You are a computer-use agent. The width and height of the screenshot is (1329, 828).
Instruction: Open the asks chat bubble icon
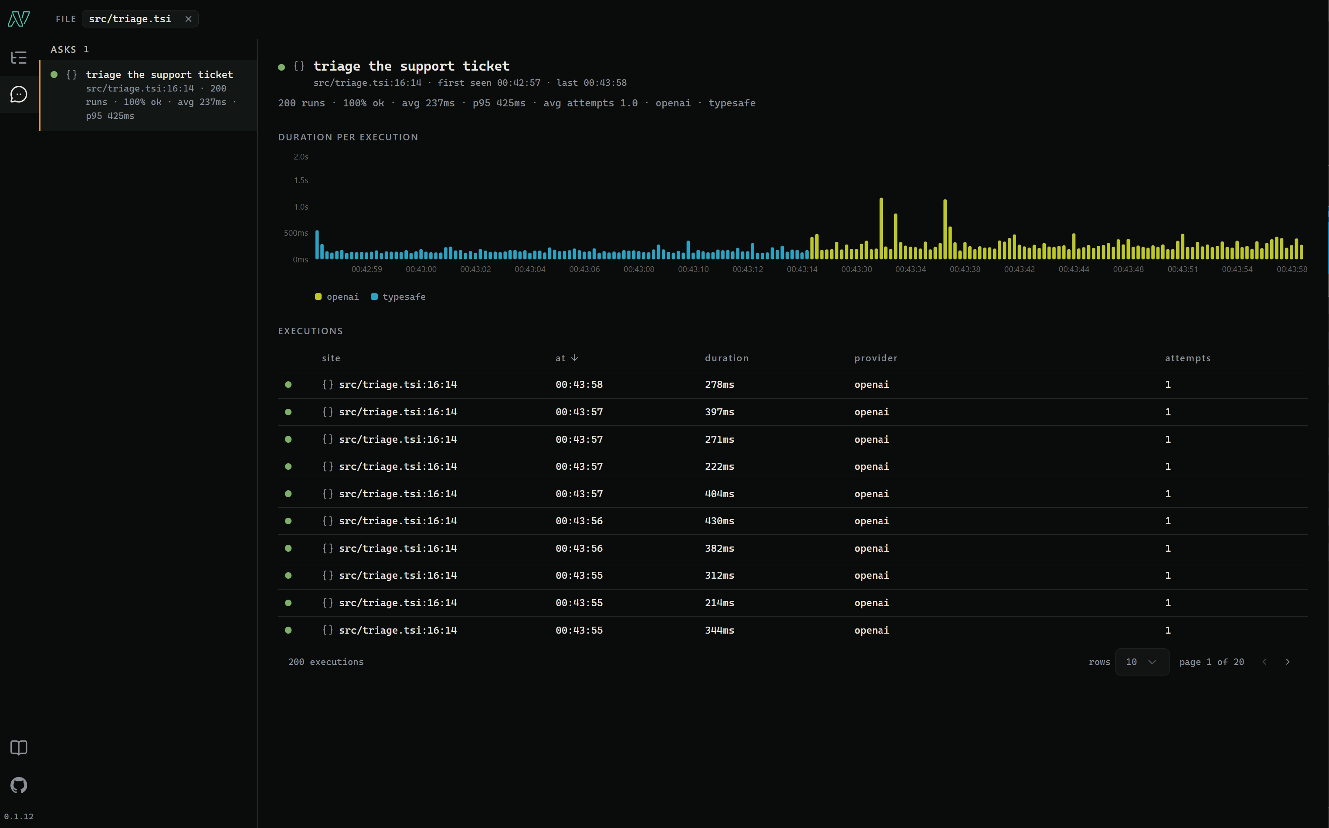19,94
